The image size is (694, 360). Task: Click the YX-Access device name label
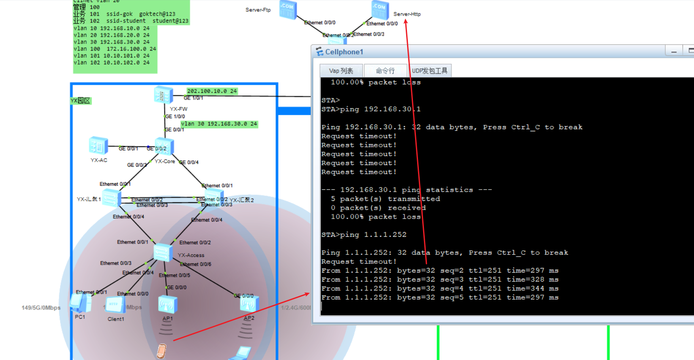[x=191, y=255]
